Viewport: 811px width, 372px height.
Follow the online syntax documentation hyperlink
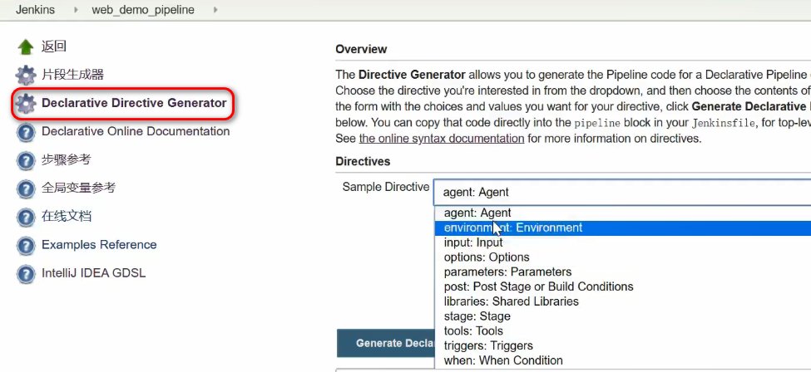click(441, 139)
